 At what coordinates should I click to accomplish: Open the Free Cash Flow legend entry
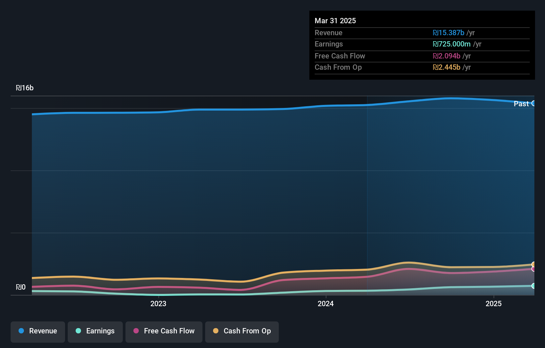click(164, 331)
